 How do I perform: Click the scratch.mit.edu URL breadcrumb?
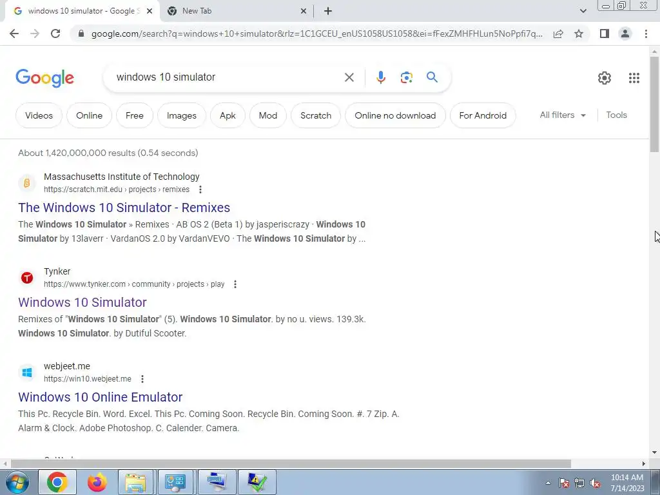117,189
